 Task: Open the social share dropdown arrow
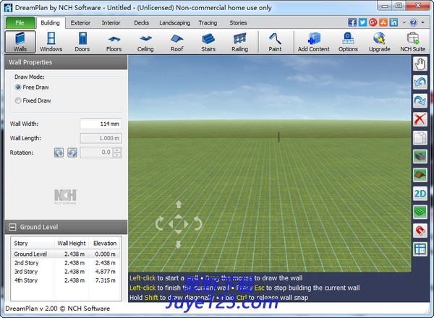(404, 22)
